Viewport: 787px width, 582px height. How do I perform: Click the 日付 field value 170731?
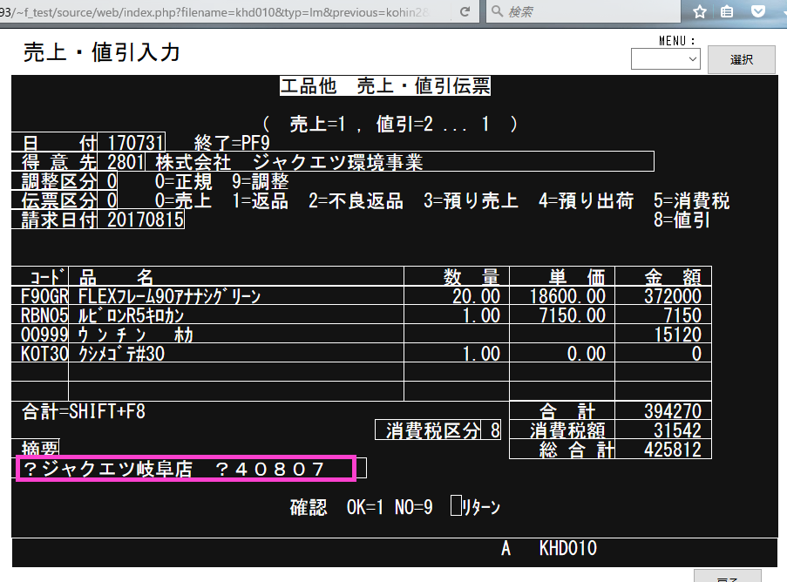tap(135, 143)
